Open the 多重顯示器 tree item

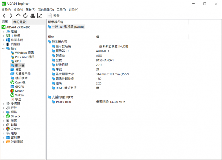point(21,74)
